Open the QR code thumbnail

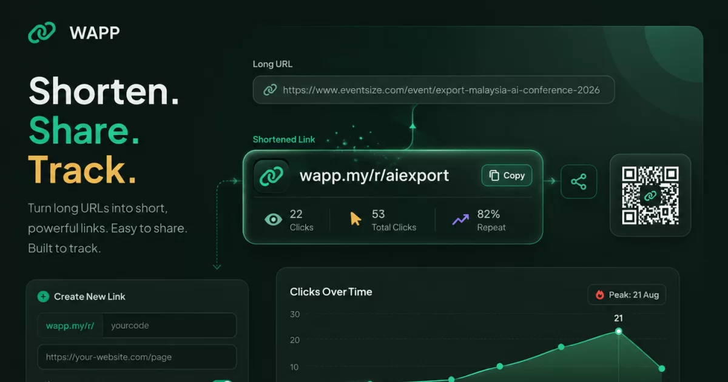click(x=650, y=195)
